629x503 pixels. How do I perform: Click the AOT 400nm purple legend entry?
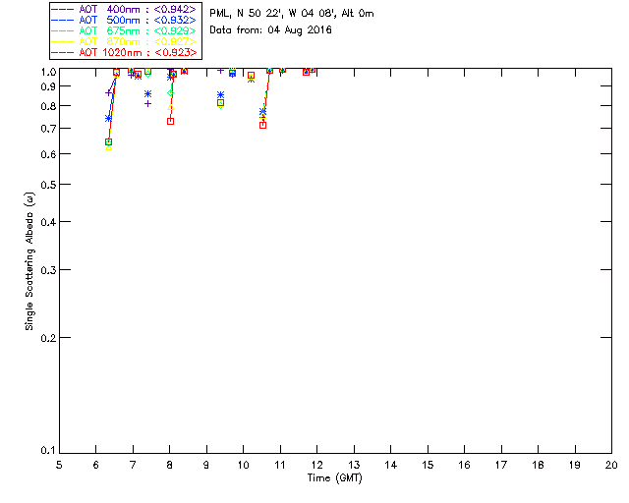tap(124, 9)
